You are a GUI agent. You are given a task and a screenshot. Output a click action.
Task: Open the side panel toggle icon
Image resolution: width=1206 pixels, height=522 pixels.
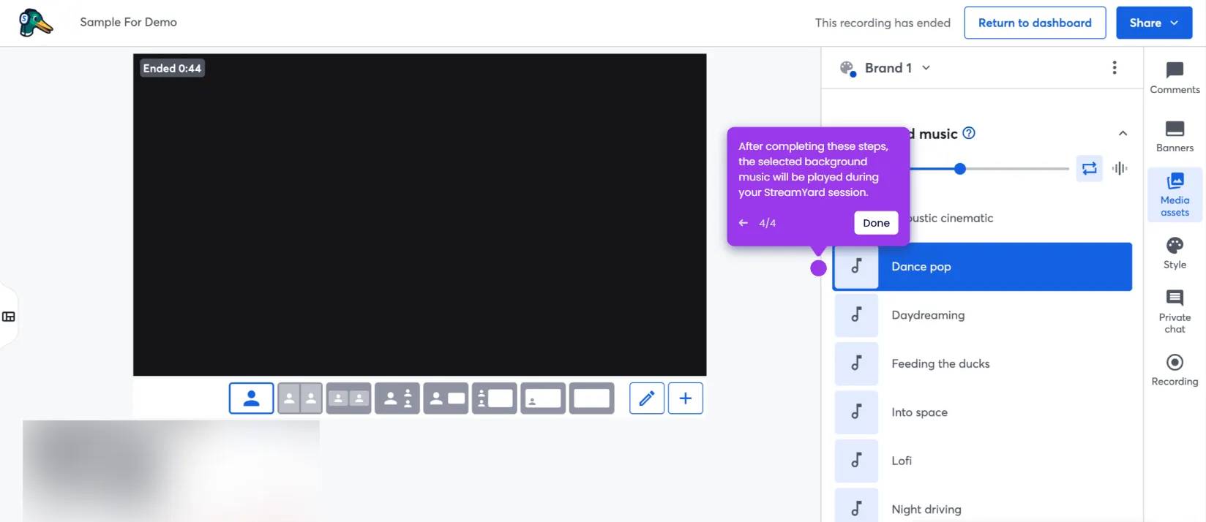[9, 317]
